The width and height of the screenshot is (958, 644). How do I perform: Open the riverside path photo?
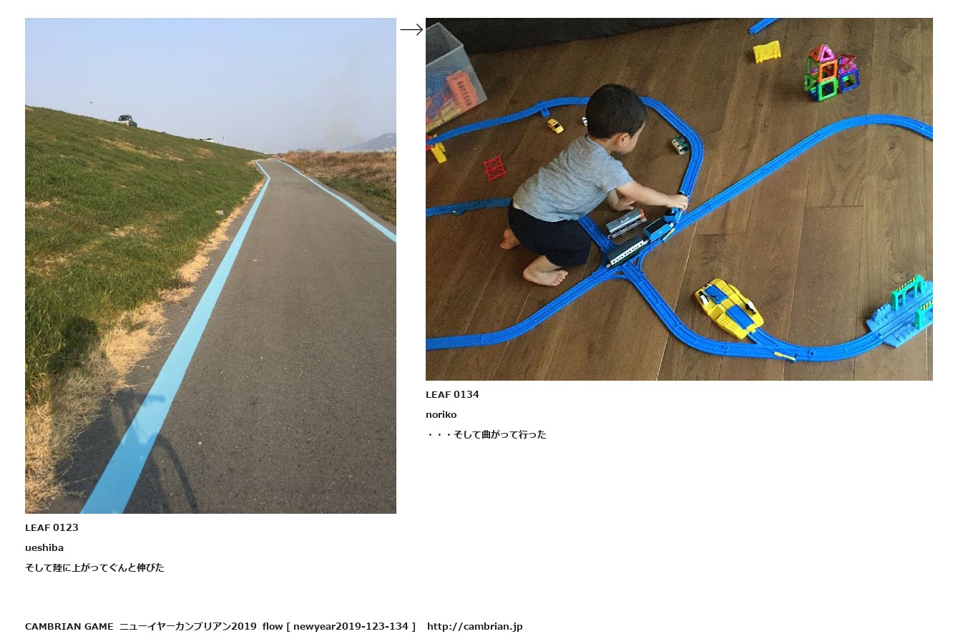click(210, 265)
